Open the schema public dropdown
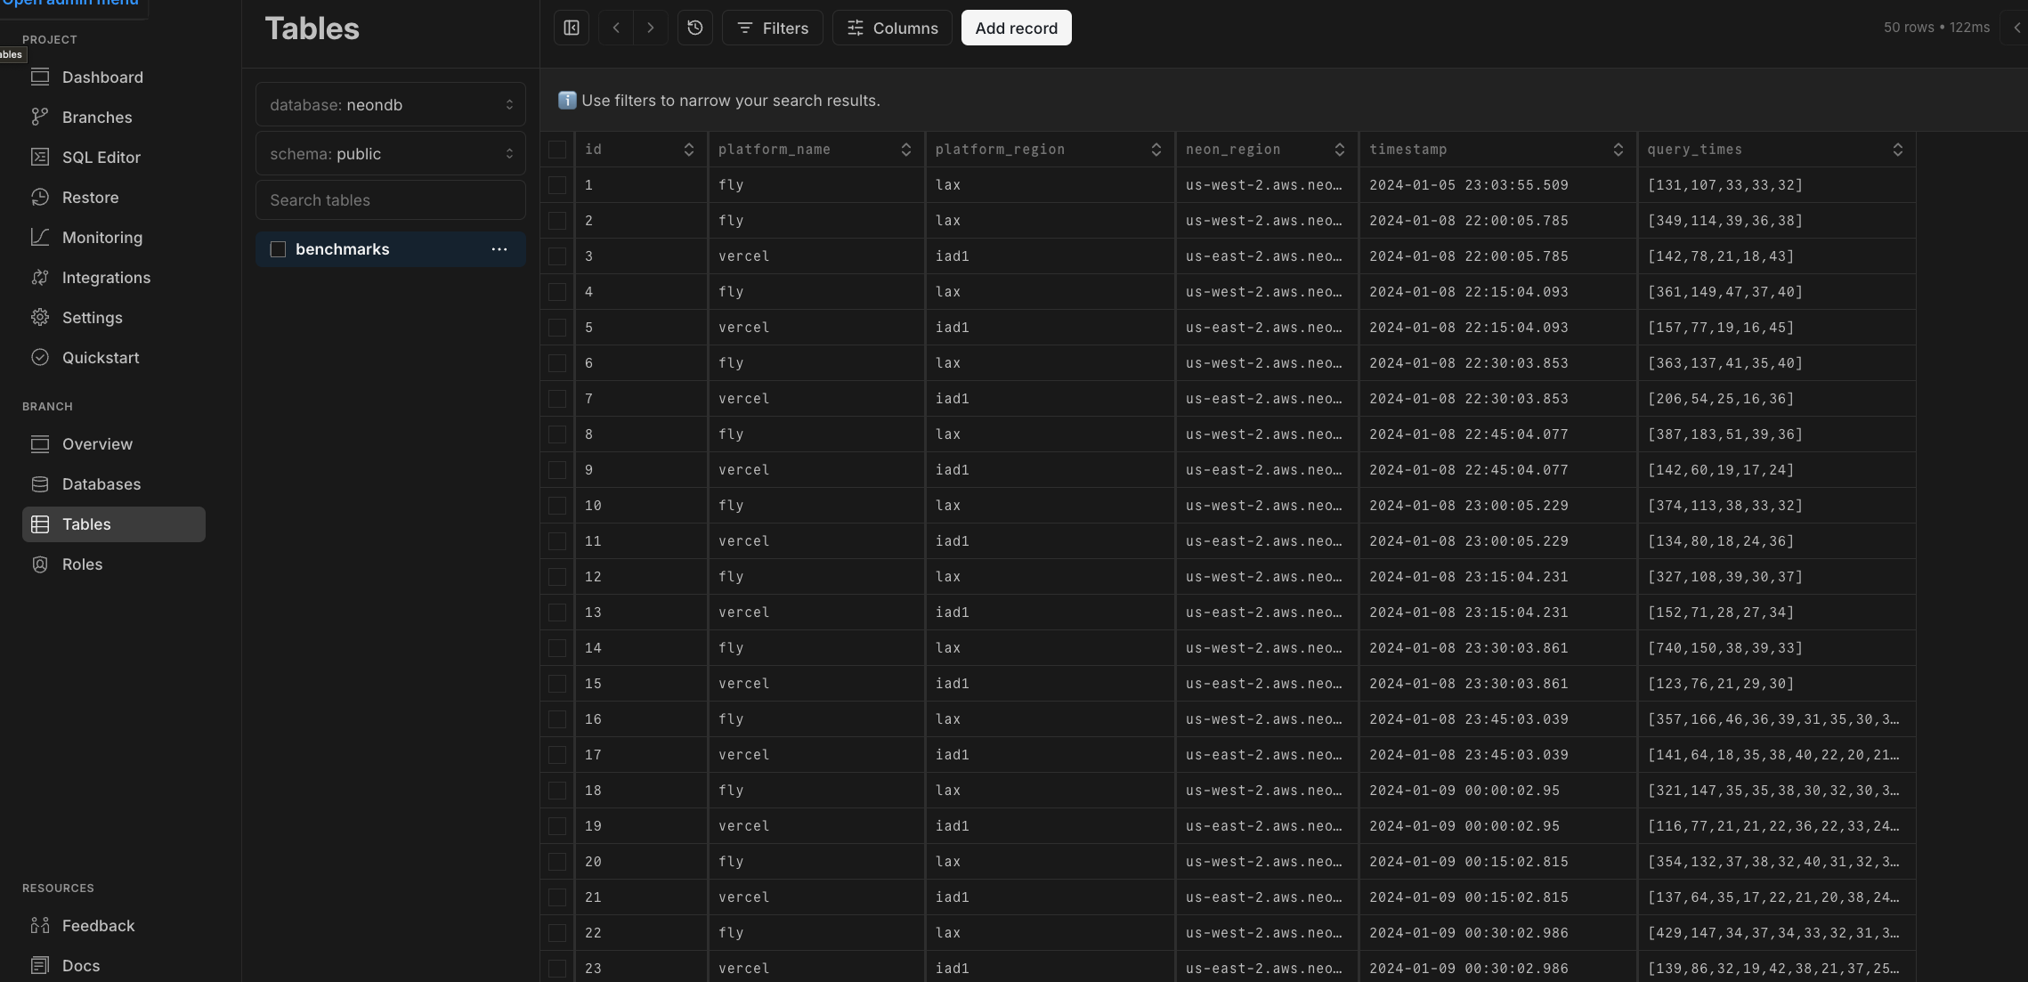 (390, 154)
